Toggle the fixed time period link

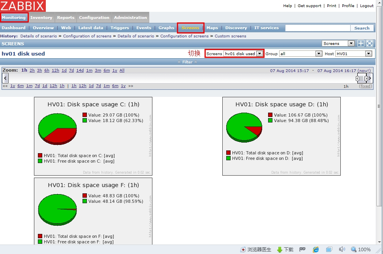pos(365,86)
